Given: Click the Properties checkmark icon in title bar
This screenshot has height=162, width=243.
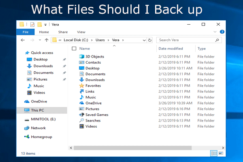Looking at the screenshot, I should [x=32, y=24].
